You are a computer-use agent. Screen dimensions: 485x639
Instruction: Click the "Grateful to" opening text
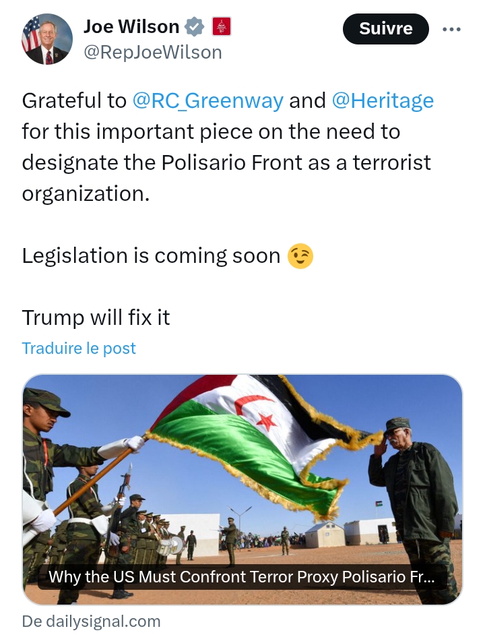pos(74,101)
